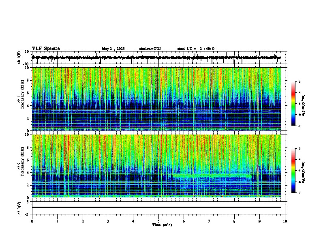Click the 'ch.1(V)' axis label
The width and height of the screenshot is (321, 248).
[x=19, y=58]
